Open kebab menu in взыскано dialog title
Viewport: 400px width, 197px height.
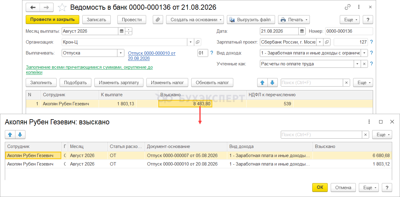click(369, 122)
